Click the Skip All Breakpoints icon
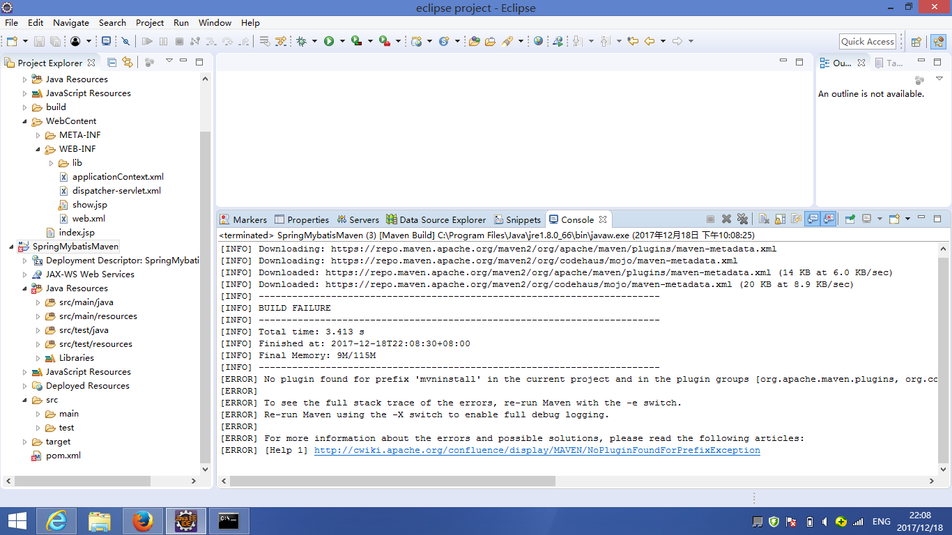Image resolution: width=952 pixels, height=535 pixels. (x=125, y=42)
